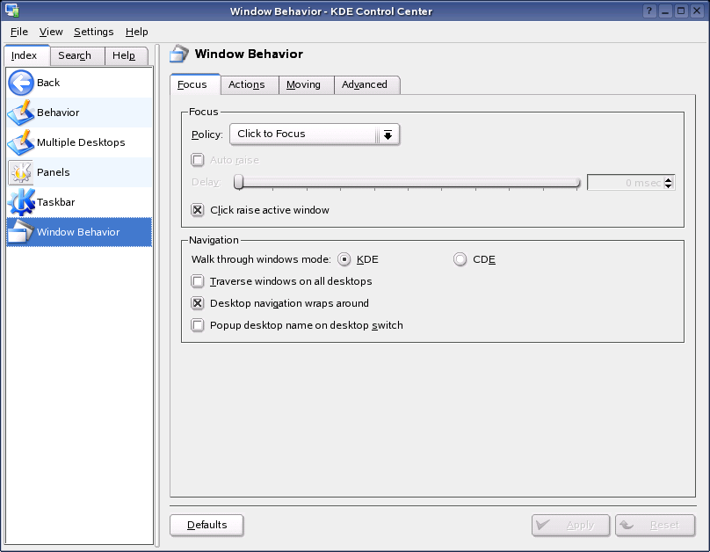
Task: Select the Search sidebar tab
Action: tap(77, 55)
